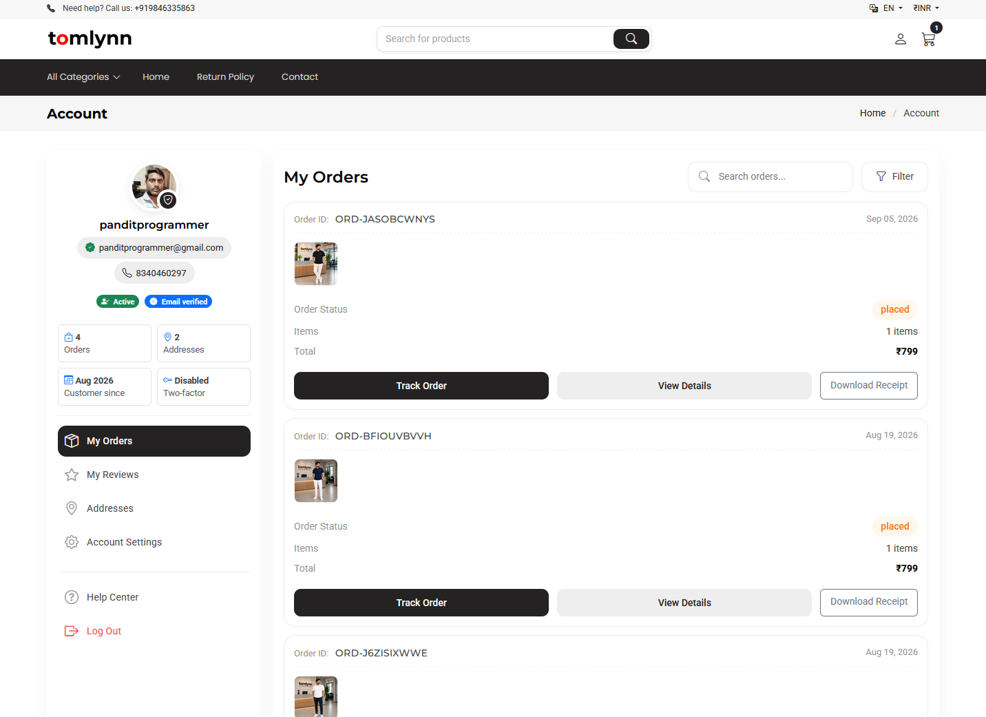Click the phone icon beside Need help
Viewport: 986px width, 717px height.
(51, 8)
